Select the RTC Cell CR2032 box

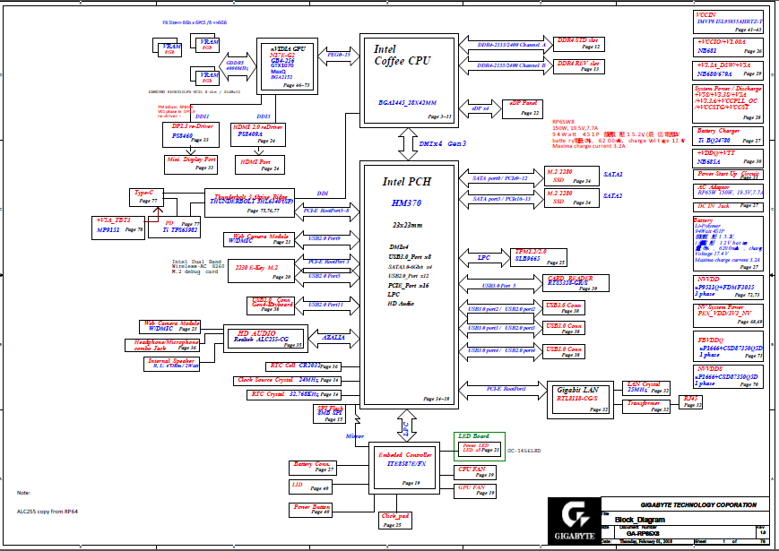click(x=303, y=366)
